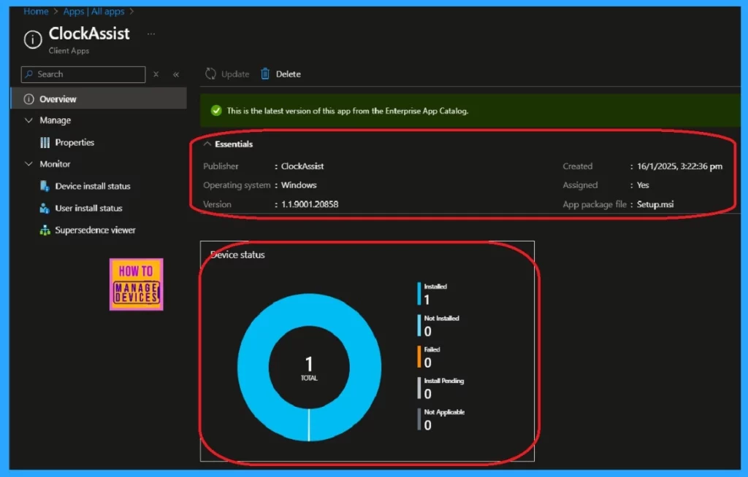748x477 pixels.
Task: Click the Failed legend label
Action: tap(432, 349)
